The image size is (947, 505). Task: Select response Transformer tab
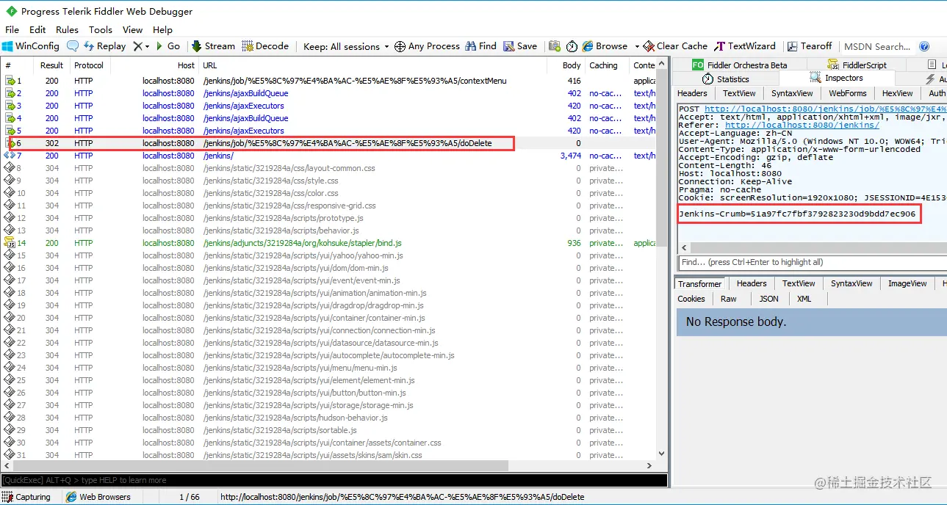[x=700, y=283]
